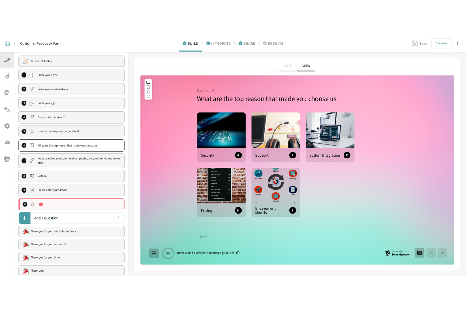Select the print sidebar icon
Viewport: 466px width, 311px height.
click(7, 158)
